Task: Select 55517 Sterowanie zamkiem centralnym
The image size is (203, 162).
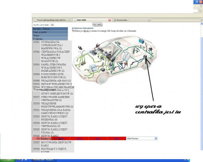Action: (53, 98)
